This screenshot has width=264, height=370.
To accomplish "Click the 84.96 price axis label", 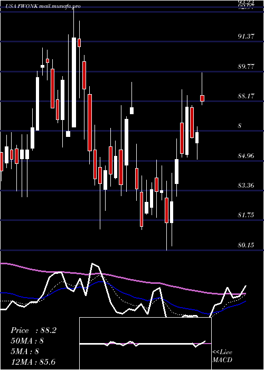I will tap(246, 156).
